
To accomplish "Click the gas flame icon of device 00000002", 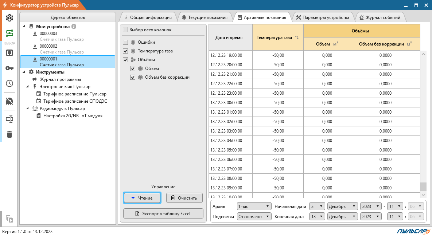I will click(x=35, y=46).
